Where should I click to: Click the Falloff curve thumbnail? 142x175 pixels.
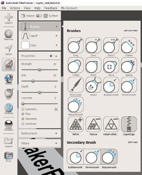[x=25, y=36]
